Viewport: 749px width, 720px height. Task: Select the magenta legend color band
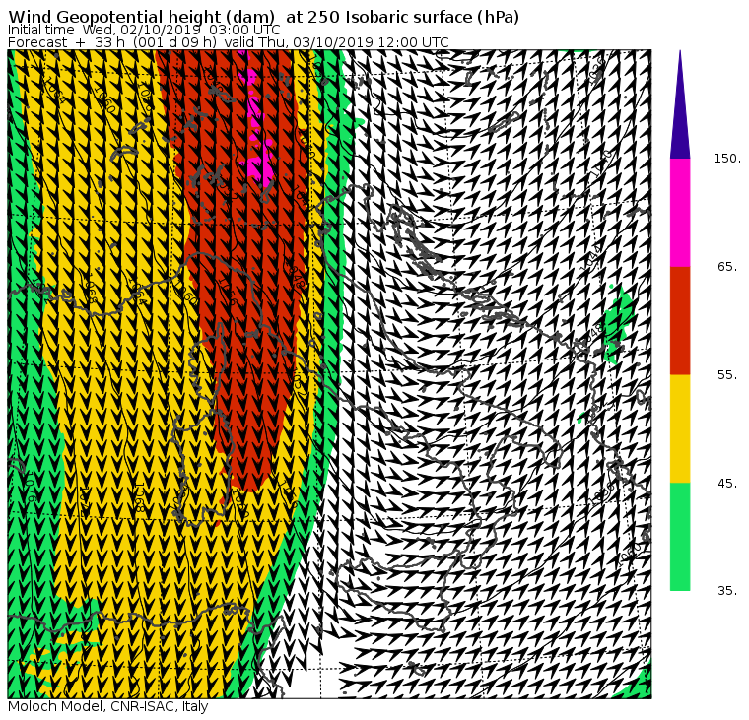click(680, 213)
